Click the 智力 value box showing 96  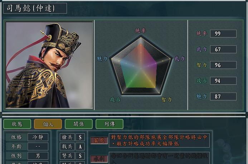[223, 65]
